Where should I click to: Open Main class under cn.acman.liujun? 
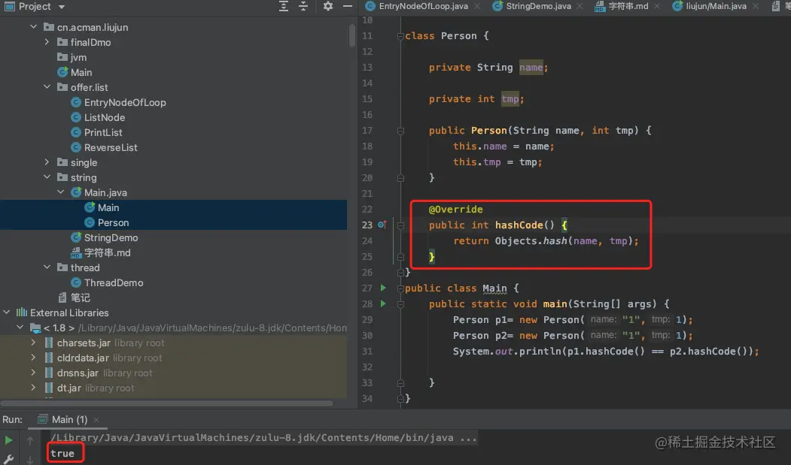(75, 72)
